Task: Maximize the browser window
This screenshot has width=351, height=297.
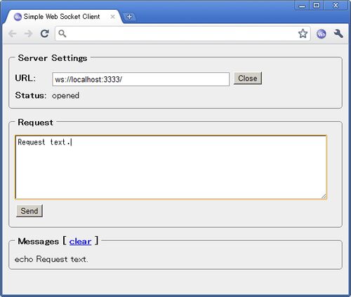Action: (x=317, y=6)
